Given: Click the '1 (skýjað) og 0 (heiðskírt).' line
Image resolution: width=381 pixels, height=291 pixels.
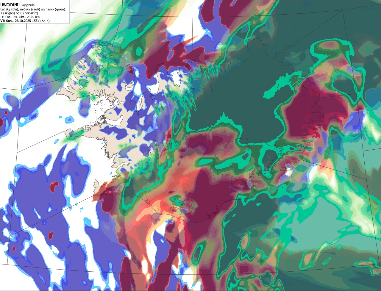Looking at the screenshot, I should [20, 13].
